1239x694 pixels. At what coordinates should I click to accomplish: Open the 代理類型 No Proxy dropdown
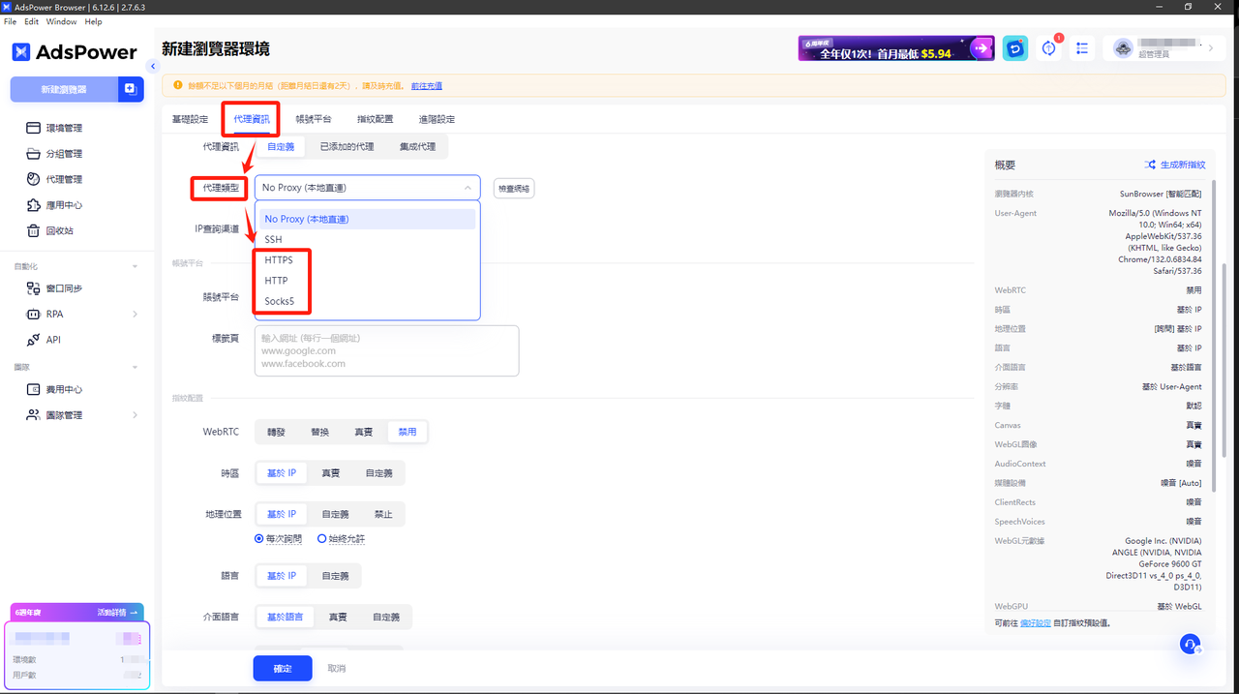(368, 188)
